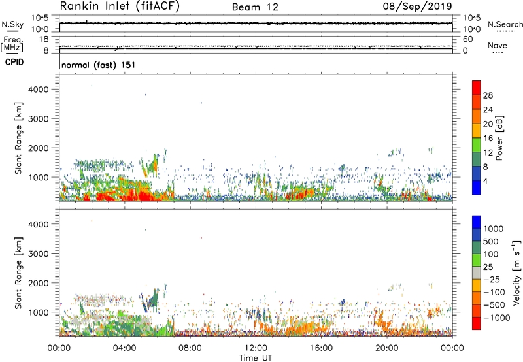Click the "−1000" velocity colorbar tick label
The image size is (523, 362).
(x=497, y=318)
